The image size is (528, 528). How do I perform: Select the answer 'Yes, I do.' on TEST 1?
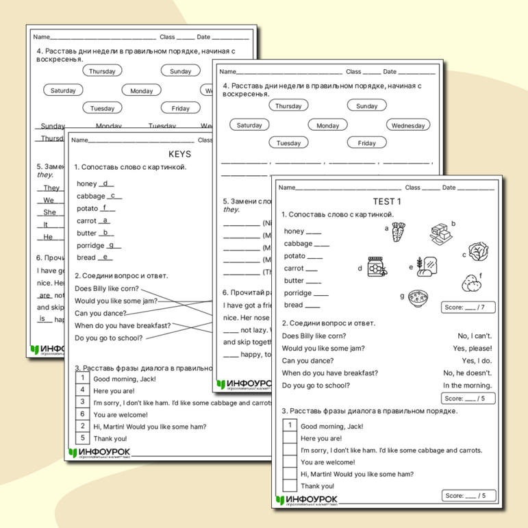coord(477,361)
